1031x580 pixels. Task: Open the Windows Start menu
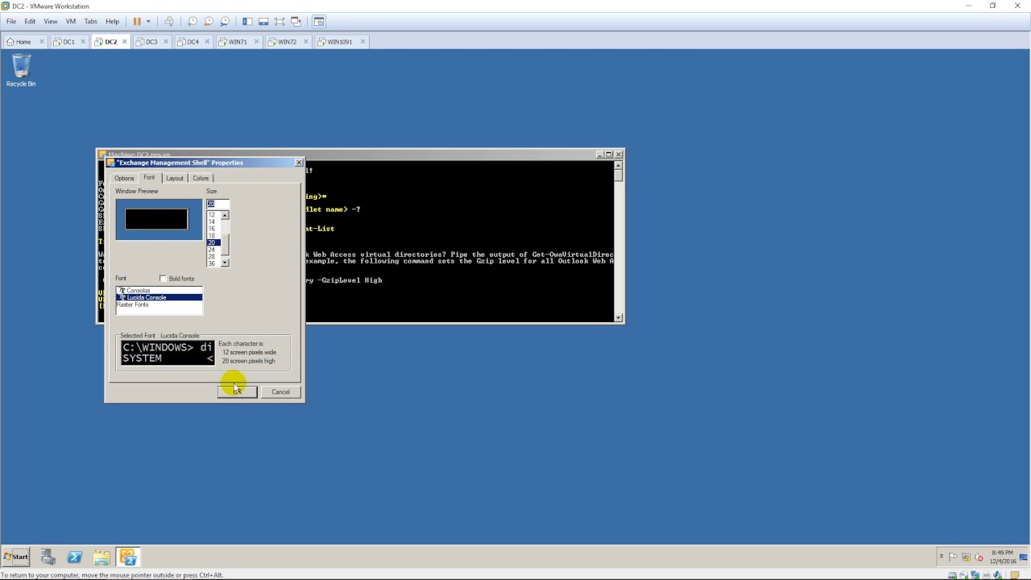coord(16,557)
